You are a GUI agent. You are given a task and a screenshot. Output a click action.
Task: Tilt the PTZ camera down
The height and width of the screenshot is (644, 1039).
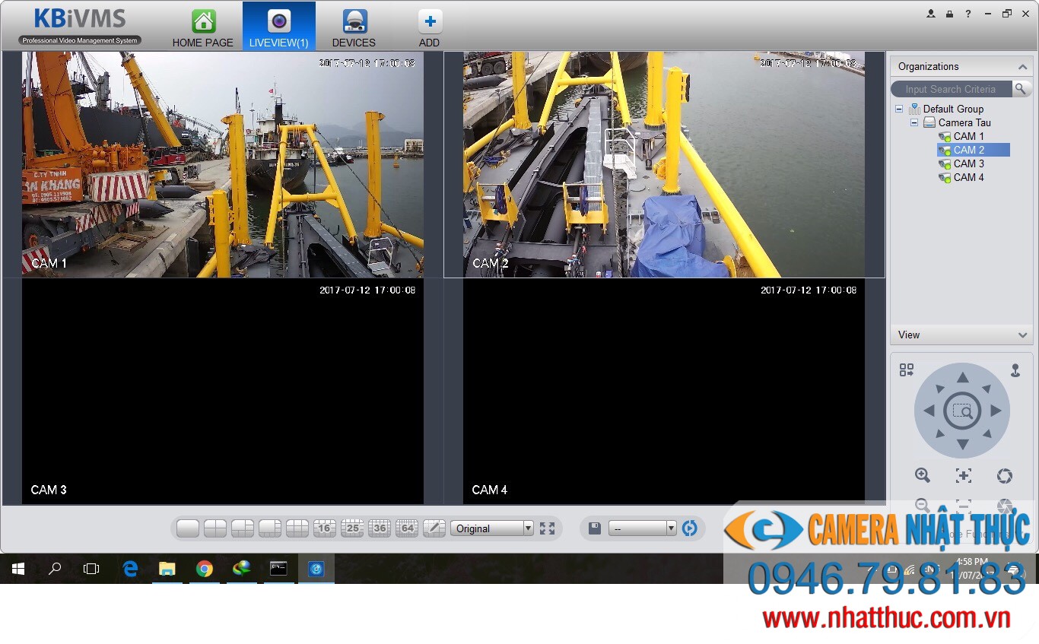coord(962,444)
